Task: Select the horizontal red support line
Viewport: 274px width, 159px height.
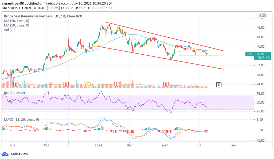Action: pyautogui.click(x=201, y=55)
